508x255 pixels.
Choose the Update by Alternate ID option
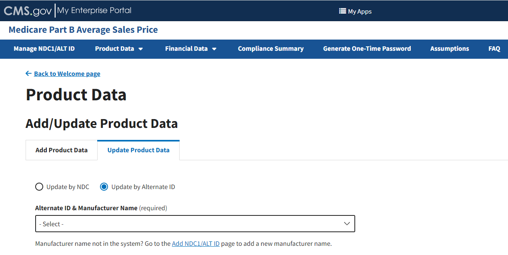click(x=104, y=187)
